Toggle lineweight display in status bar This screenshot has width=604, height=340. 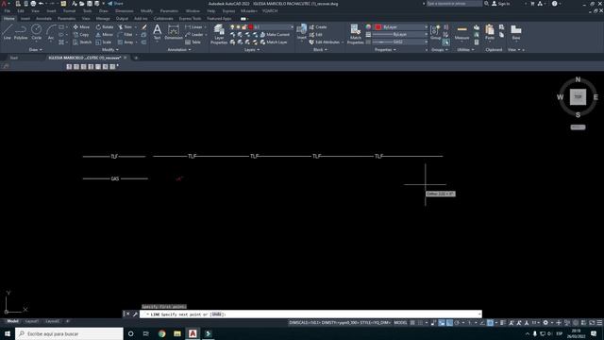tap(503, 323)
